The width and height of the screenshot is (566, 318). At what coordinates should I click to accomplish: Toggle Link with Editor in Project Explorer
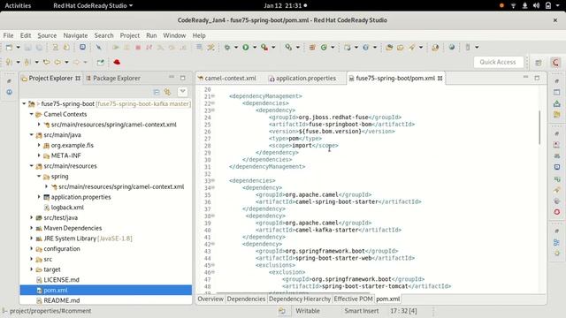(x=167, y=92)
